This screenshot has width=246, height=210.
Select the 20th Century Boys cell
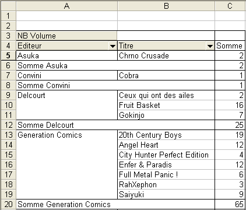point(166,135)
